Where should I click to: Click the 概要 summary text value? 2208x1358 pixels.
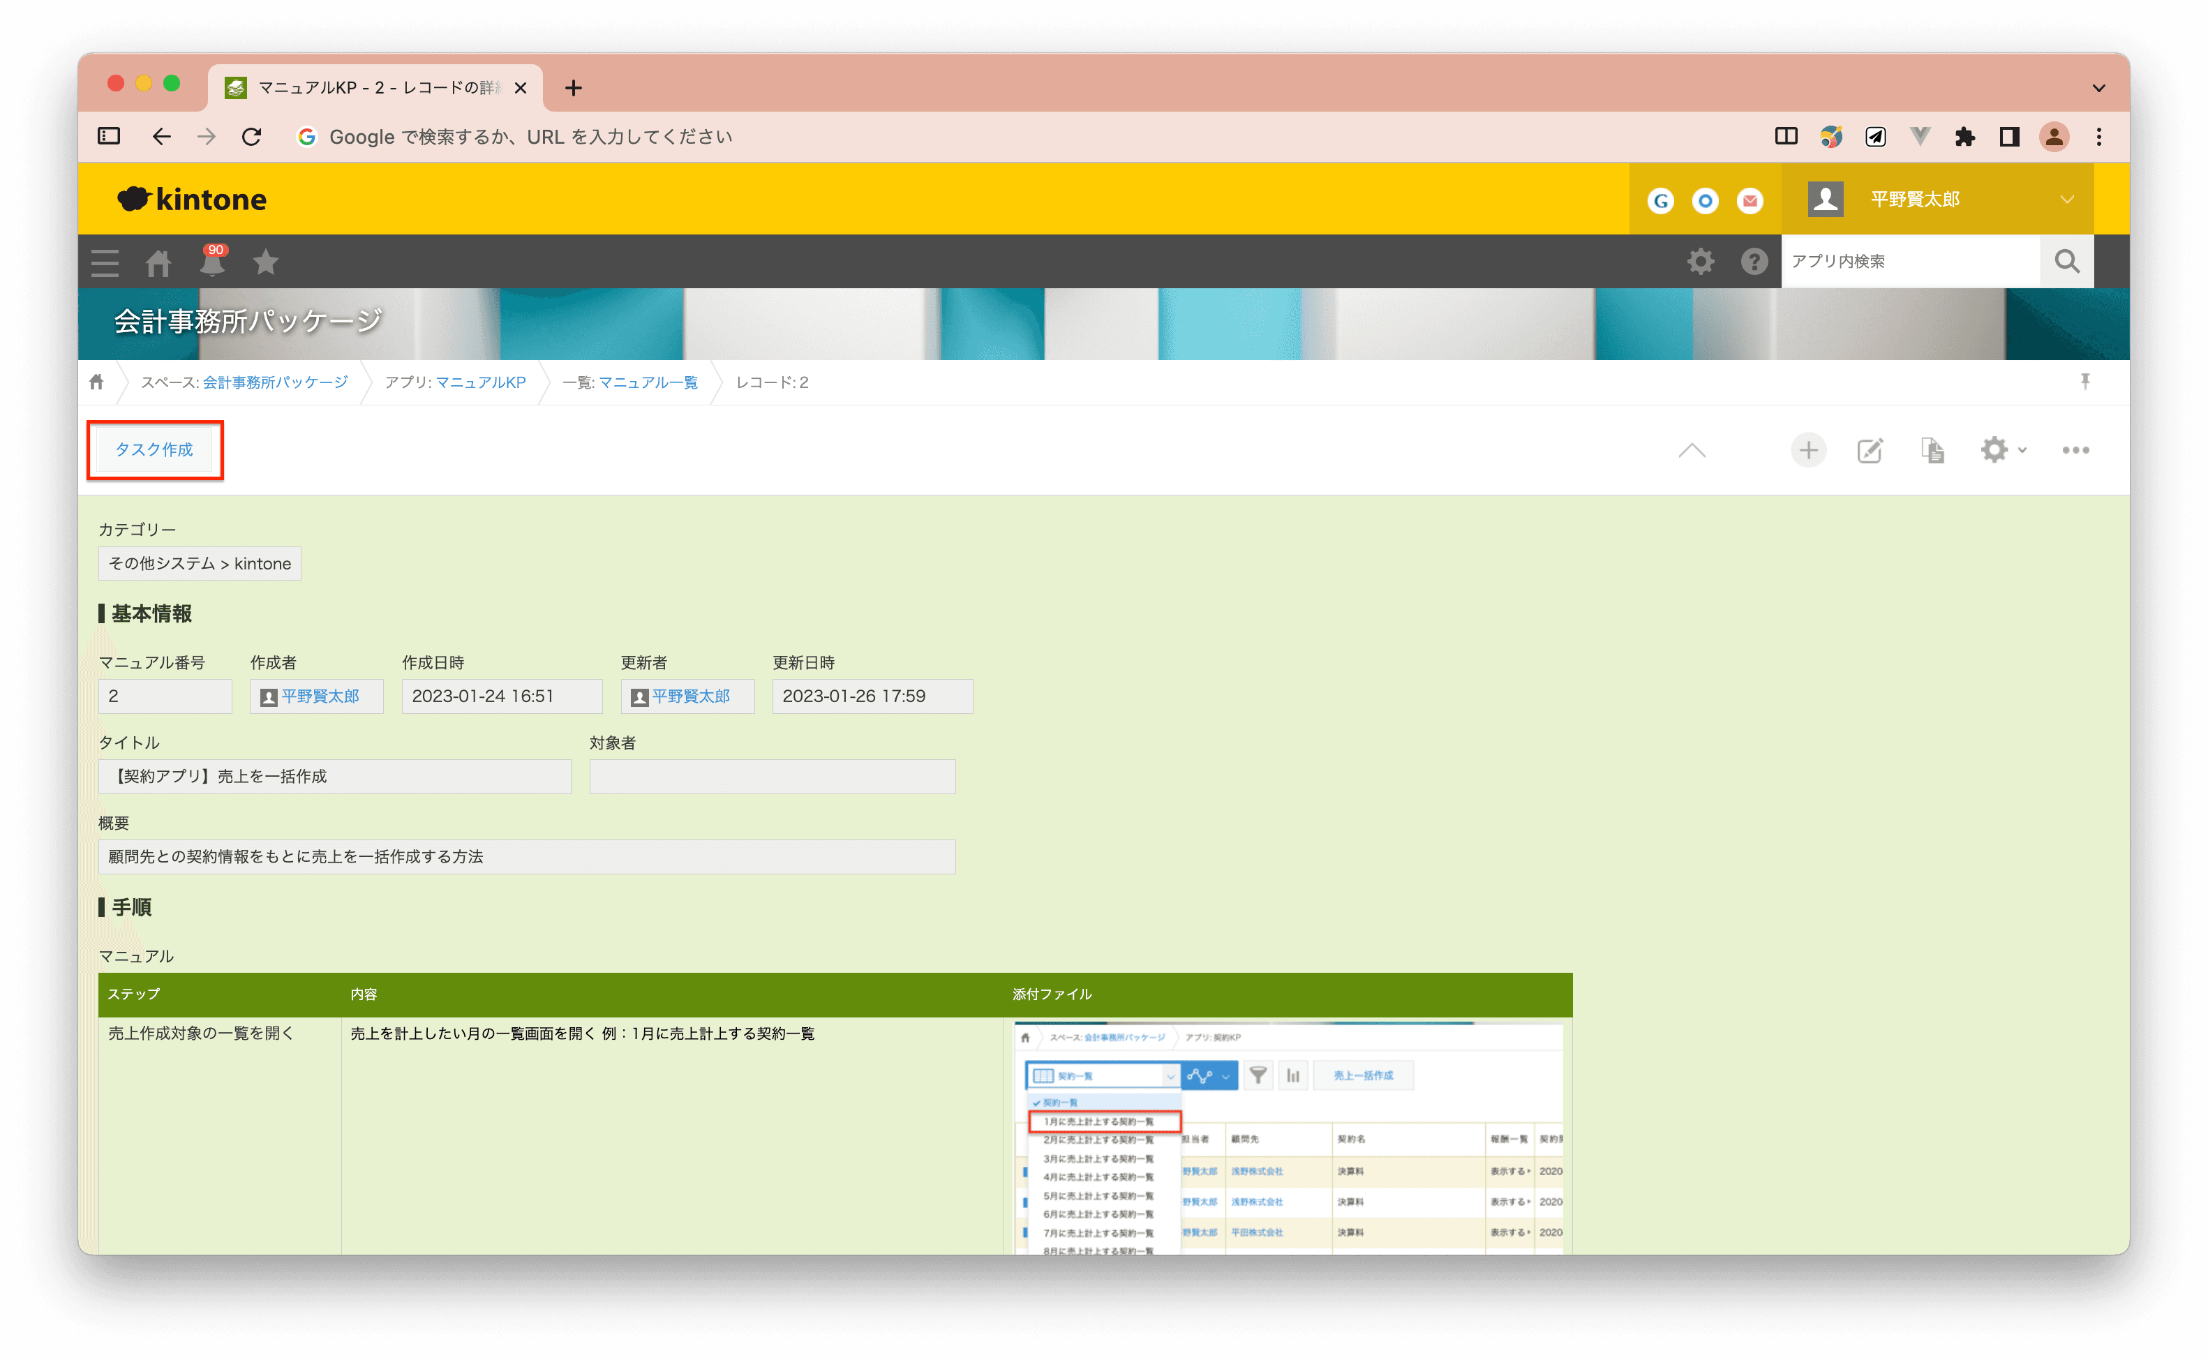coord(526,857)
